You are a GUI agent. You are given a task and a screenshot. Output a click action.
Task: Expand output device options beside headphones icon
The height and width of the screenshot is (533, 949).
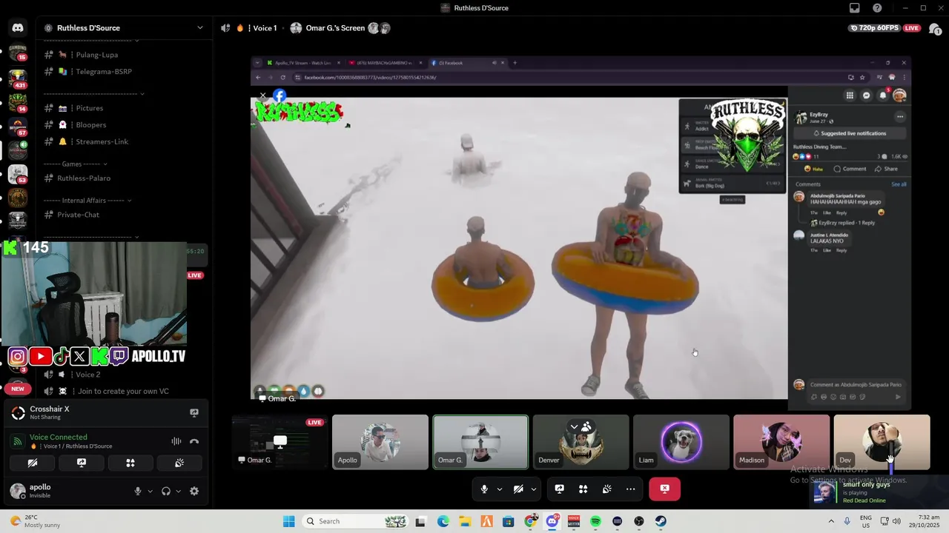click(x=178, y=491)
